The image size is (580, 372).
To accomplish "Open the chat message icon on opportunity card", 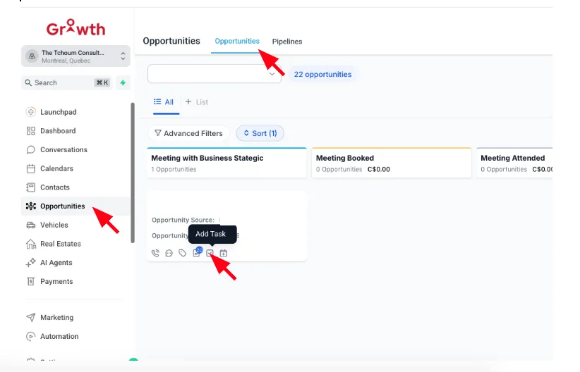I will click(x=169, y=253).
